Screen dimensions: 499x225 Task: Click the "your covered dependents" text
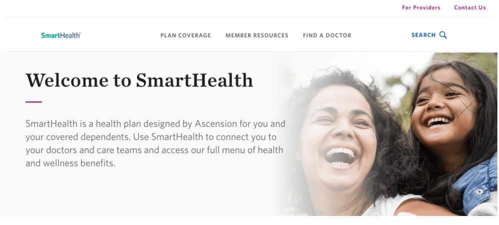click(77, 137)
